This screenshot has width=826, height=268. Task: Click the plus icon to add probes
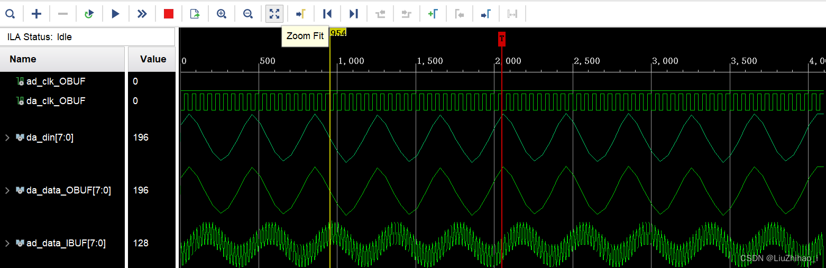click(x=36, y=14)
